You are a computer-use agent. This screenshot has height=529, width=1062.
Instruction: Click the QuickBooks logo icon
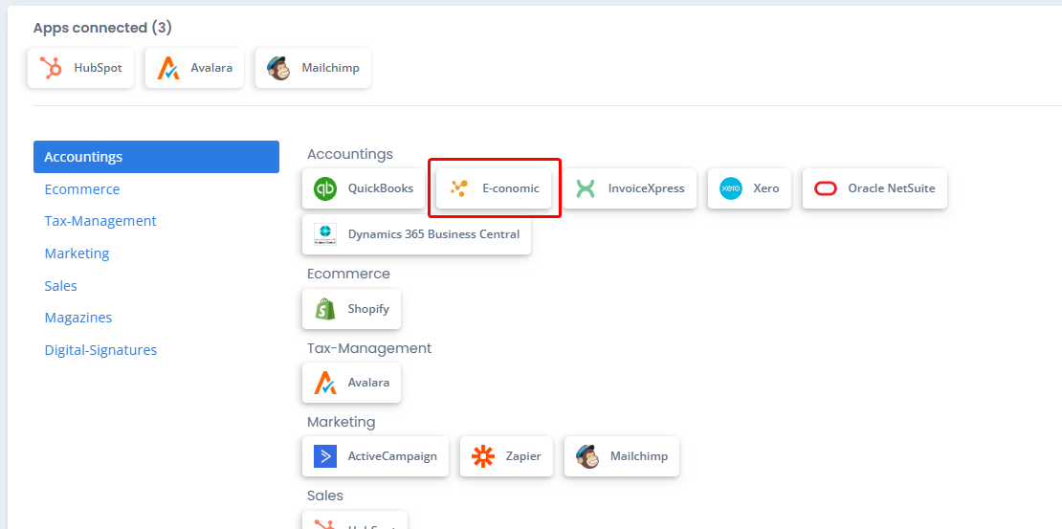click(x=325, y=188)
